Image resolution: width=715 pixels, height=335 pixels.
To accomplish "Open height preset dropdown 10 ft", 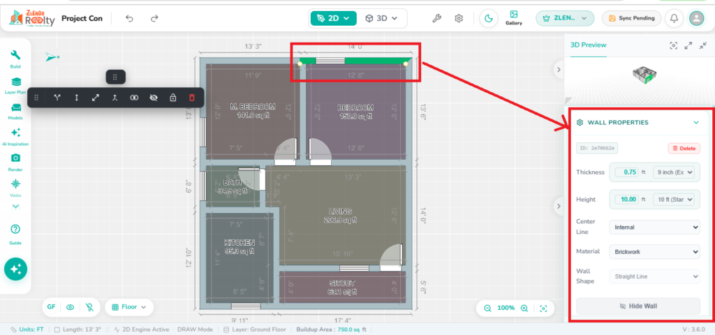I will [x=674, y=199].
